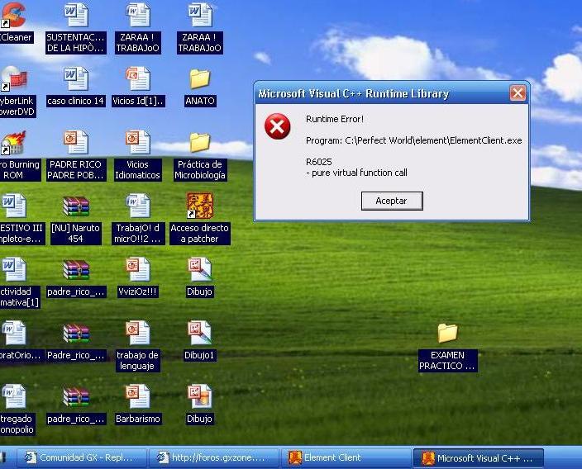Activate Microsoft Visual C++ ... taskbar button
Viewport: 582px width, 469px height.
click(479, 458)
